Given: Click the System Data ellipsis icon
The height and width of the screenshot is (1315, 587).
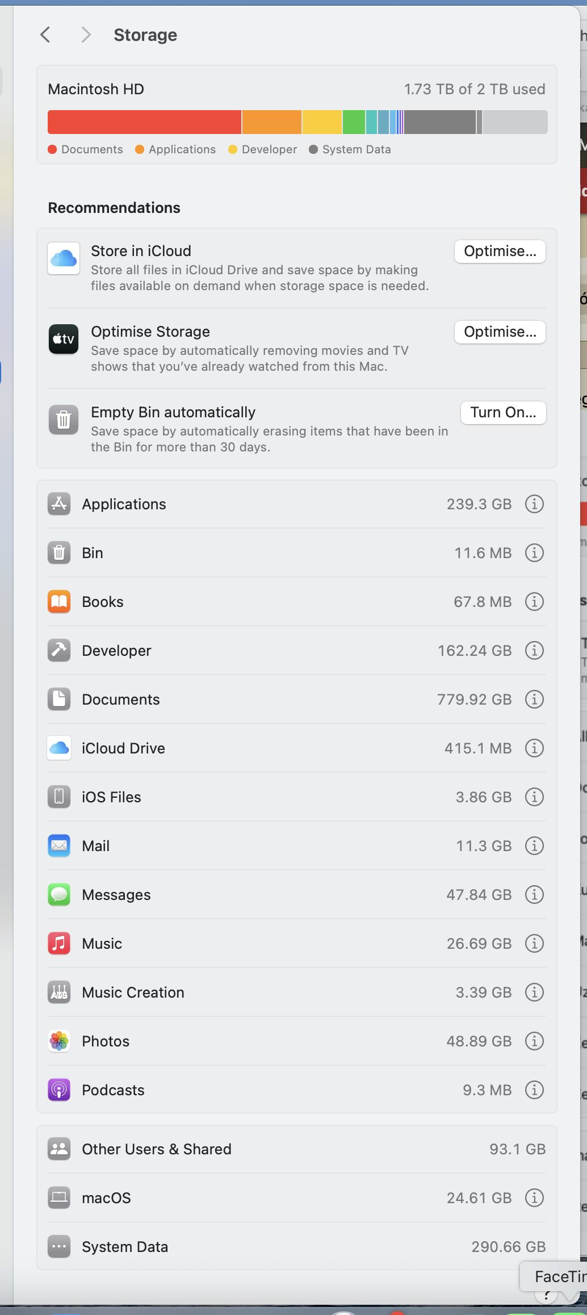Looking at the screenshot, I should click(59, 1246).
